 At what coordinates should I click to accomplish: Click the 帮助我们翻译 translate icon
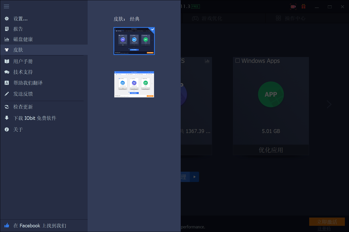6,83
